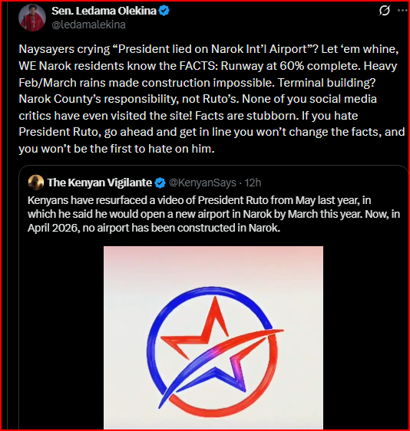
Task: Open the three-dot more options menu
Action: pyautogui.click(x=402, y=11)
